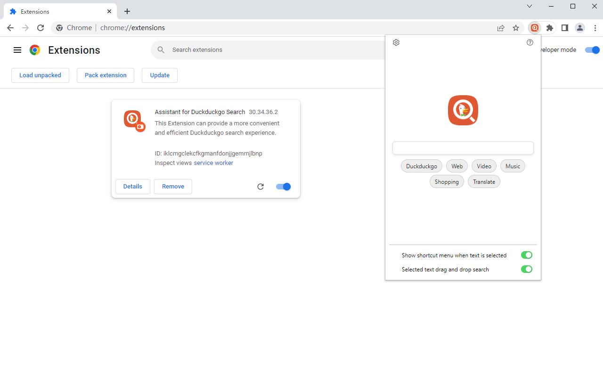603x377 pixels.
Task: Open Details for the Duckduckgo extension
Action: coord(133,187)
